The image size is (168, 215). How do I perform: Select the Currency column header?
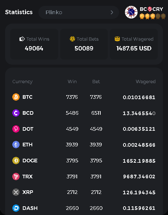tap(22, 82)
